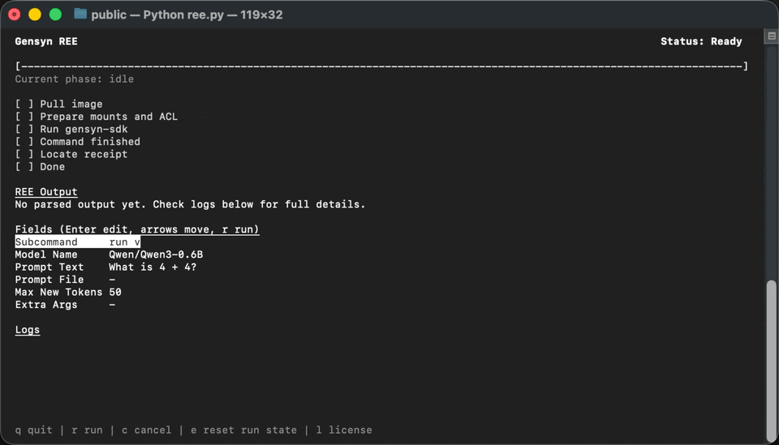Image resolution: width=779 pixels, height=445 pixels.
Task: Click the c cancel footer shortcut
Action: pos(146,430)
